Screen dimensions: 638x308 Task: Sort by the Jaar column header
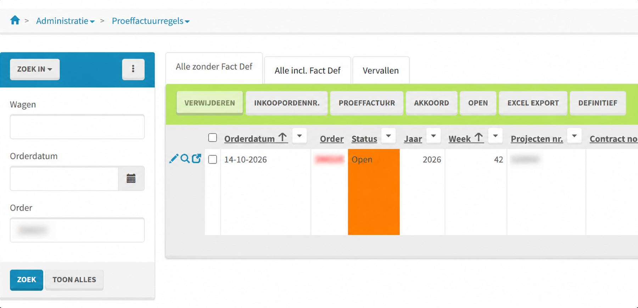413,139
